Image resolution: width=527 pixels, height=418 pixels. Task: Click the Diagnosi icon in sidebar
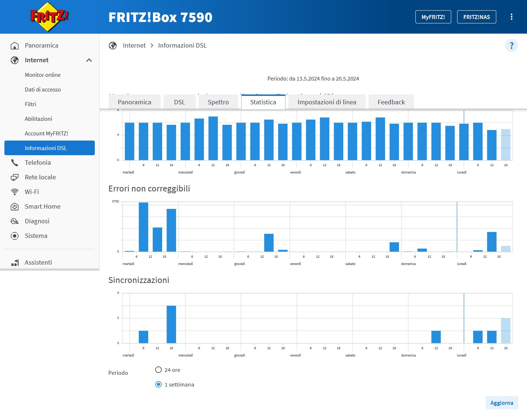point(15,221)
